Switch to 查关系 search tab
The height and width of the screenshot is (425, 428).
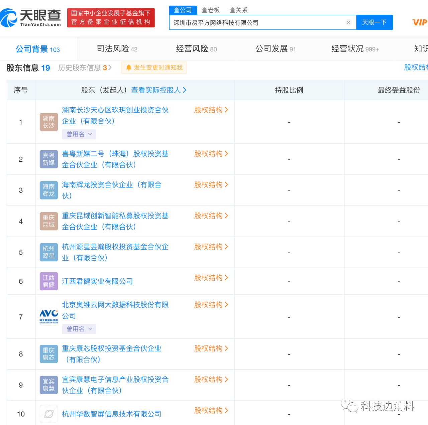tap(238, 10)
